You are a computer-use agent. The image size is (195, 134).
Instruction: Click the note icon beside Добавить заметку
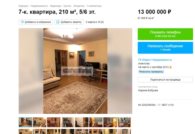(x=58, y=22)
